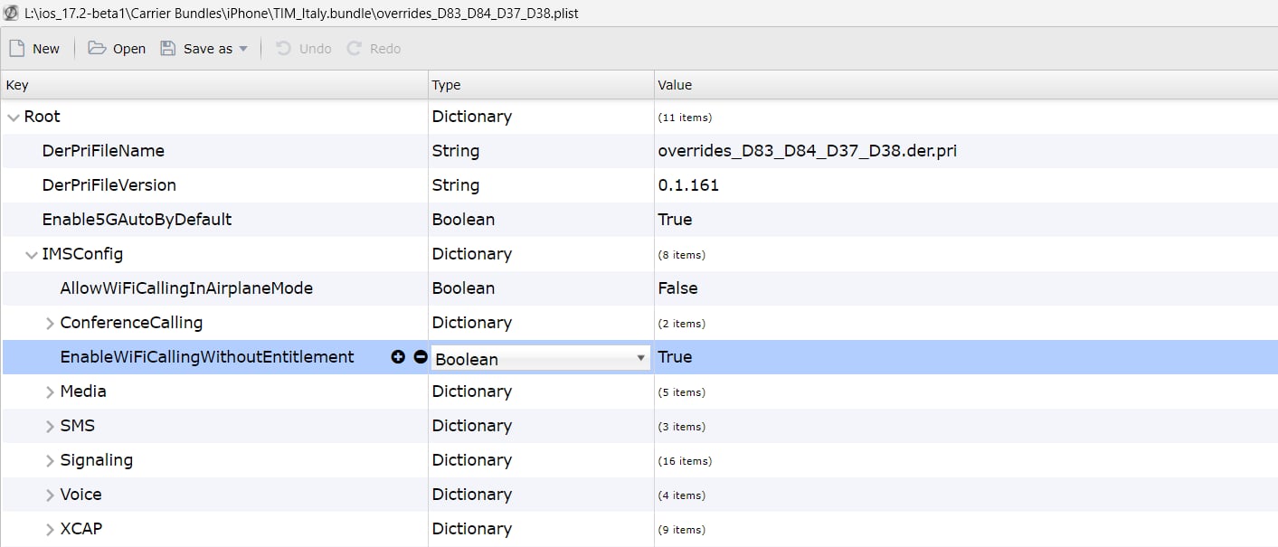Click the app icon in the title bar

[x=12, y=13]
